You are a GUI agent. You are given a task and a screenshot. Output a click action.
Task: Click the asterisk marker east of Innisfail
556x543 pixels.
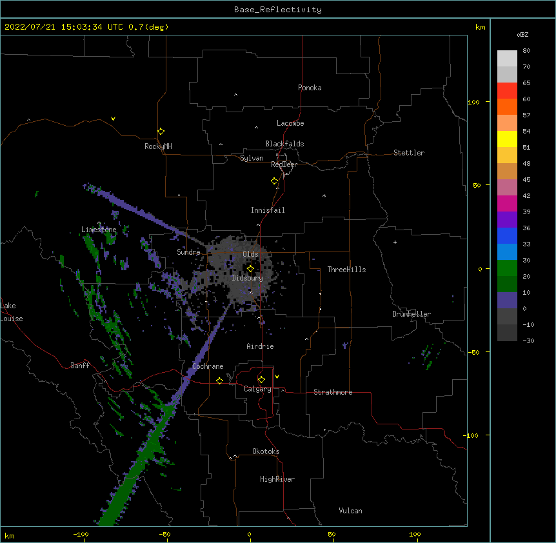click(324, 196)
